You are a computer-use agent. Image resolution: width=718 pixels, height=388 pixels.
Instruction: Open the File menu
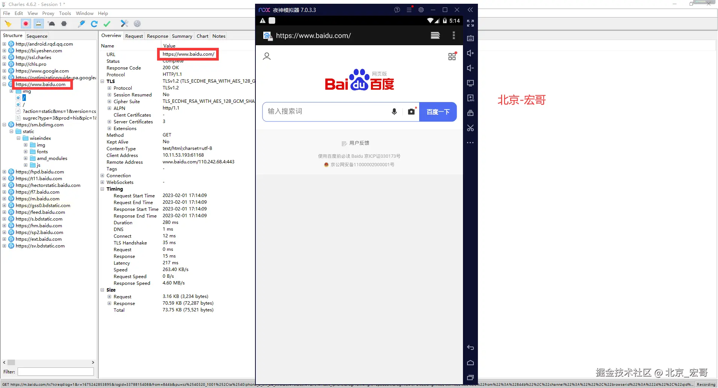click(6, 13)
